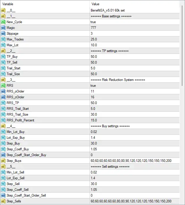Select the RRS_oOrder value 11

(x=92, y=91)
